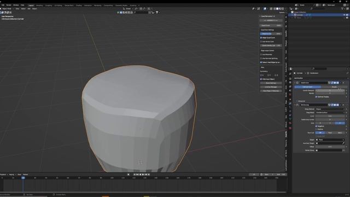
Task: Toggle Hide Input Object checkbox
Action: pyautogui.click(x=261, y=79)
